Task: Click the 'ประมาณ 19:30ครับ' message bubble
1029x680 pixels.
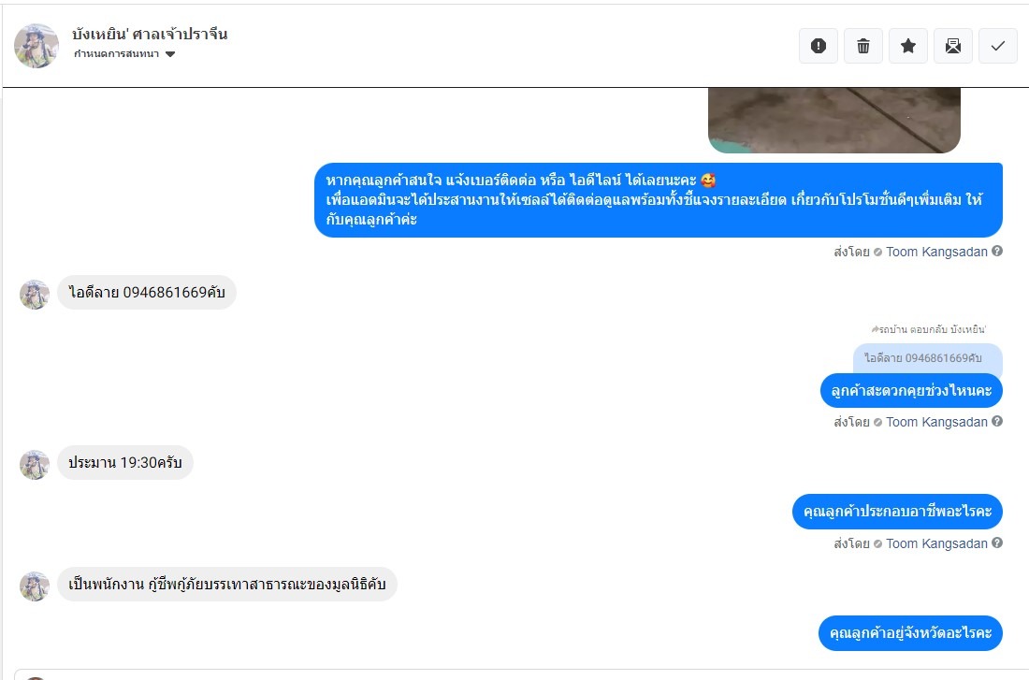Action: tap(124, 462)
